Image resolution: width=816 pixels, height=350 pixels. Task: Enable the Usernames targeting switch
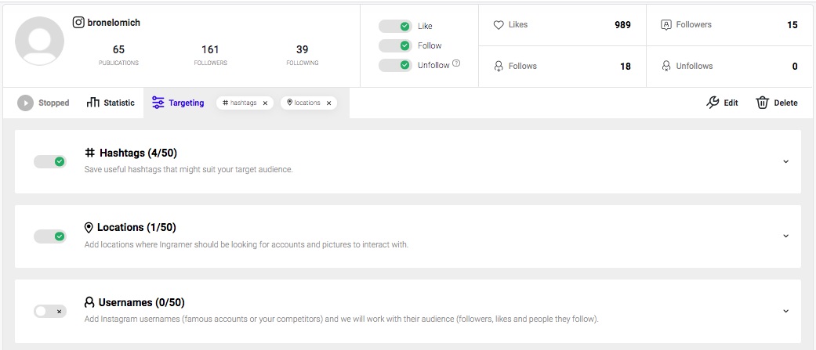[50, 311]
